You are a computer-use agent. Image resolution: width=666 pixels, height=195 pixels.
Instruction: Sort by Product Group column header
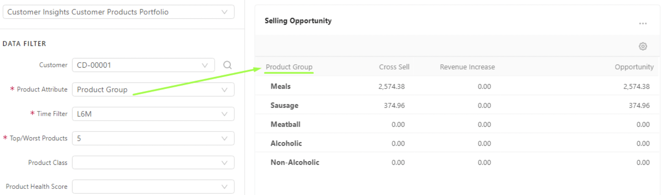click(x=289, y=67)
